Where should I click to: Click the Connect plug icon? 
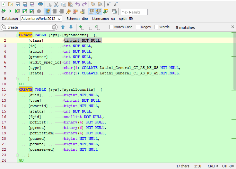coord(69,11)
